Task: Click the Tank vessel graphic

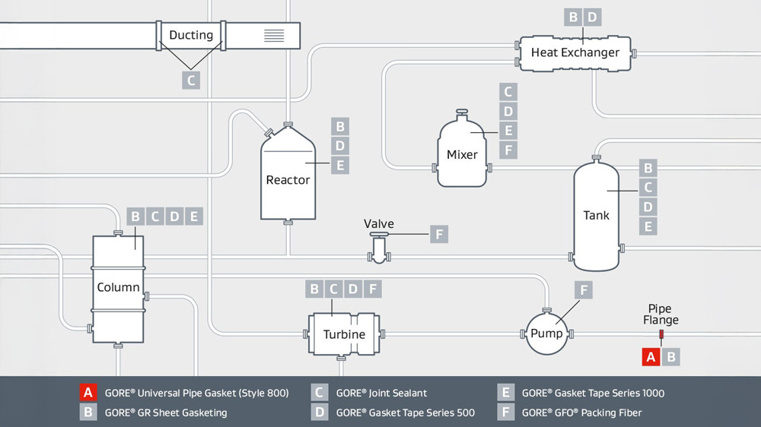Action: (596, 216)
